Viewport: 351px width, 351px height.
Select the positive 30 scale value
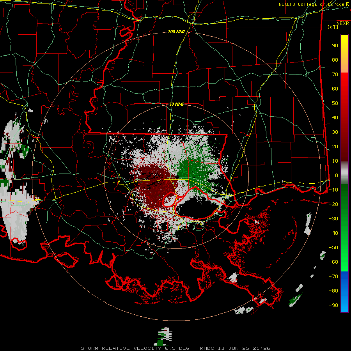point(335,132)
